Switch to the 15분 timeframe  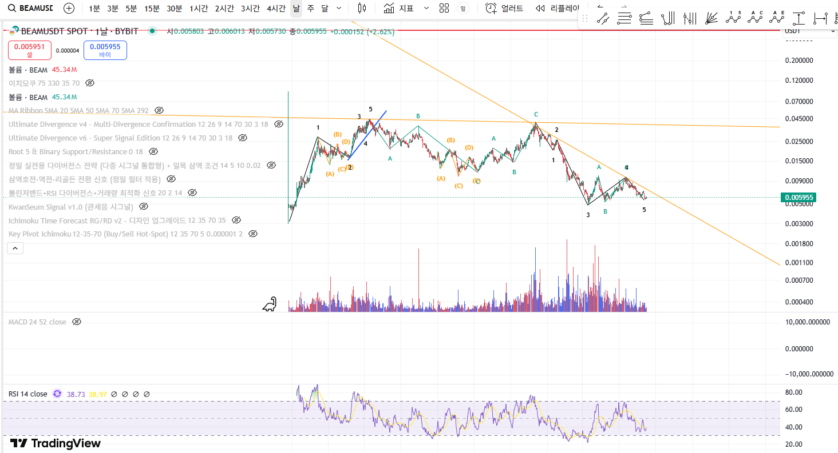(152, 9)
